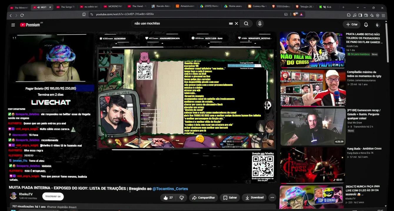The height and width of the screenshot is (211, 394).
Task: Open the '[REACT] NUNCA FAÇA UMA LIVE' title
Action: pos(363,190)
